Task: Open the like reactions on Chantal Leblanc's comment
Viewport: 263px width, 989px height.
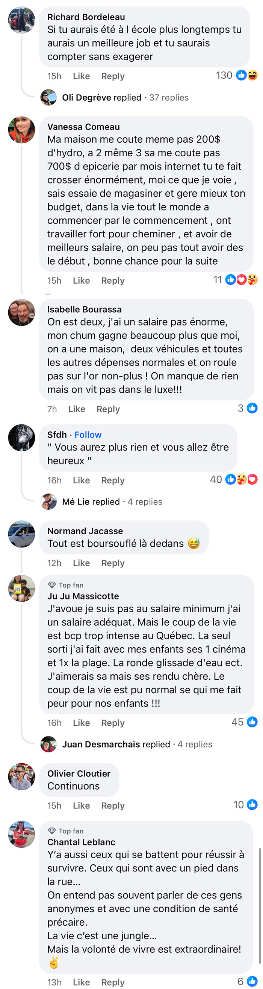Action: tap(247, 981)
